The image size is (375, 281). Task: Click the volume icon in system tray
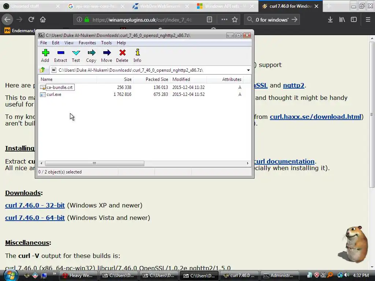point(347,275)
